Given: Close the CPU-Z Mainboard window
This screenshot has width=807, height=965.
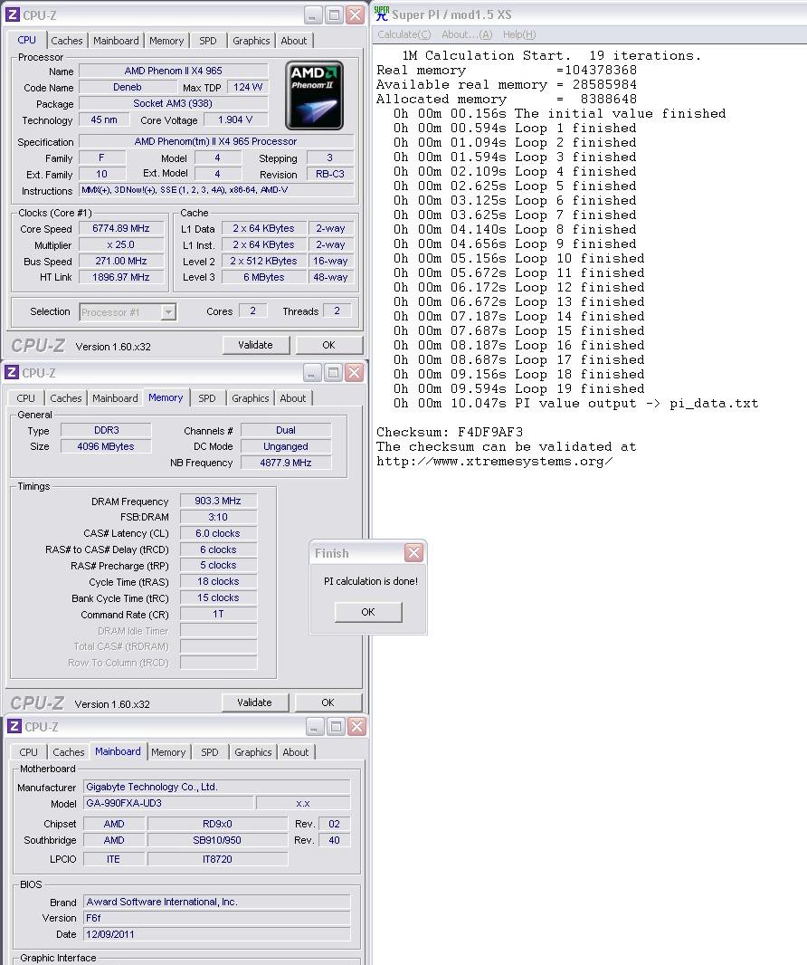Looking at the screenshot, I should point(356,727).
